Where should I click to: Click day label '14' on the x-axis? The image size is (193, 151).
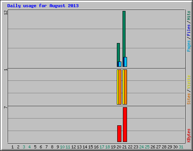(x=85, y=147)
